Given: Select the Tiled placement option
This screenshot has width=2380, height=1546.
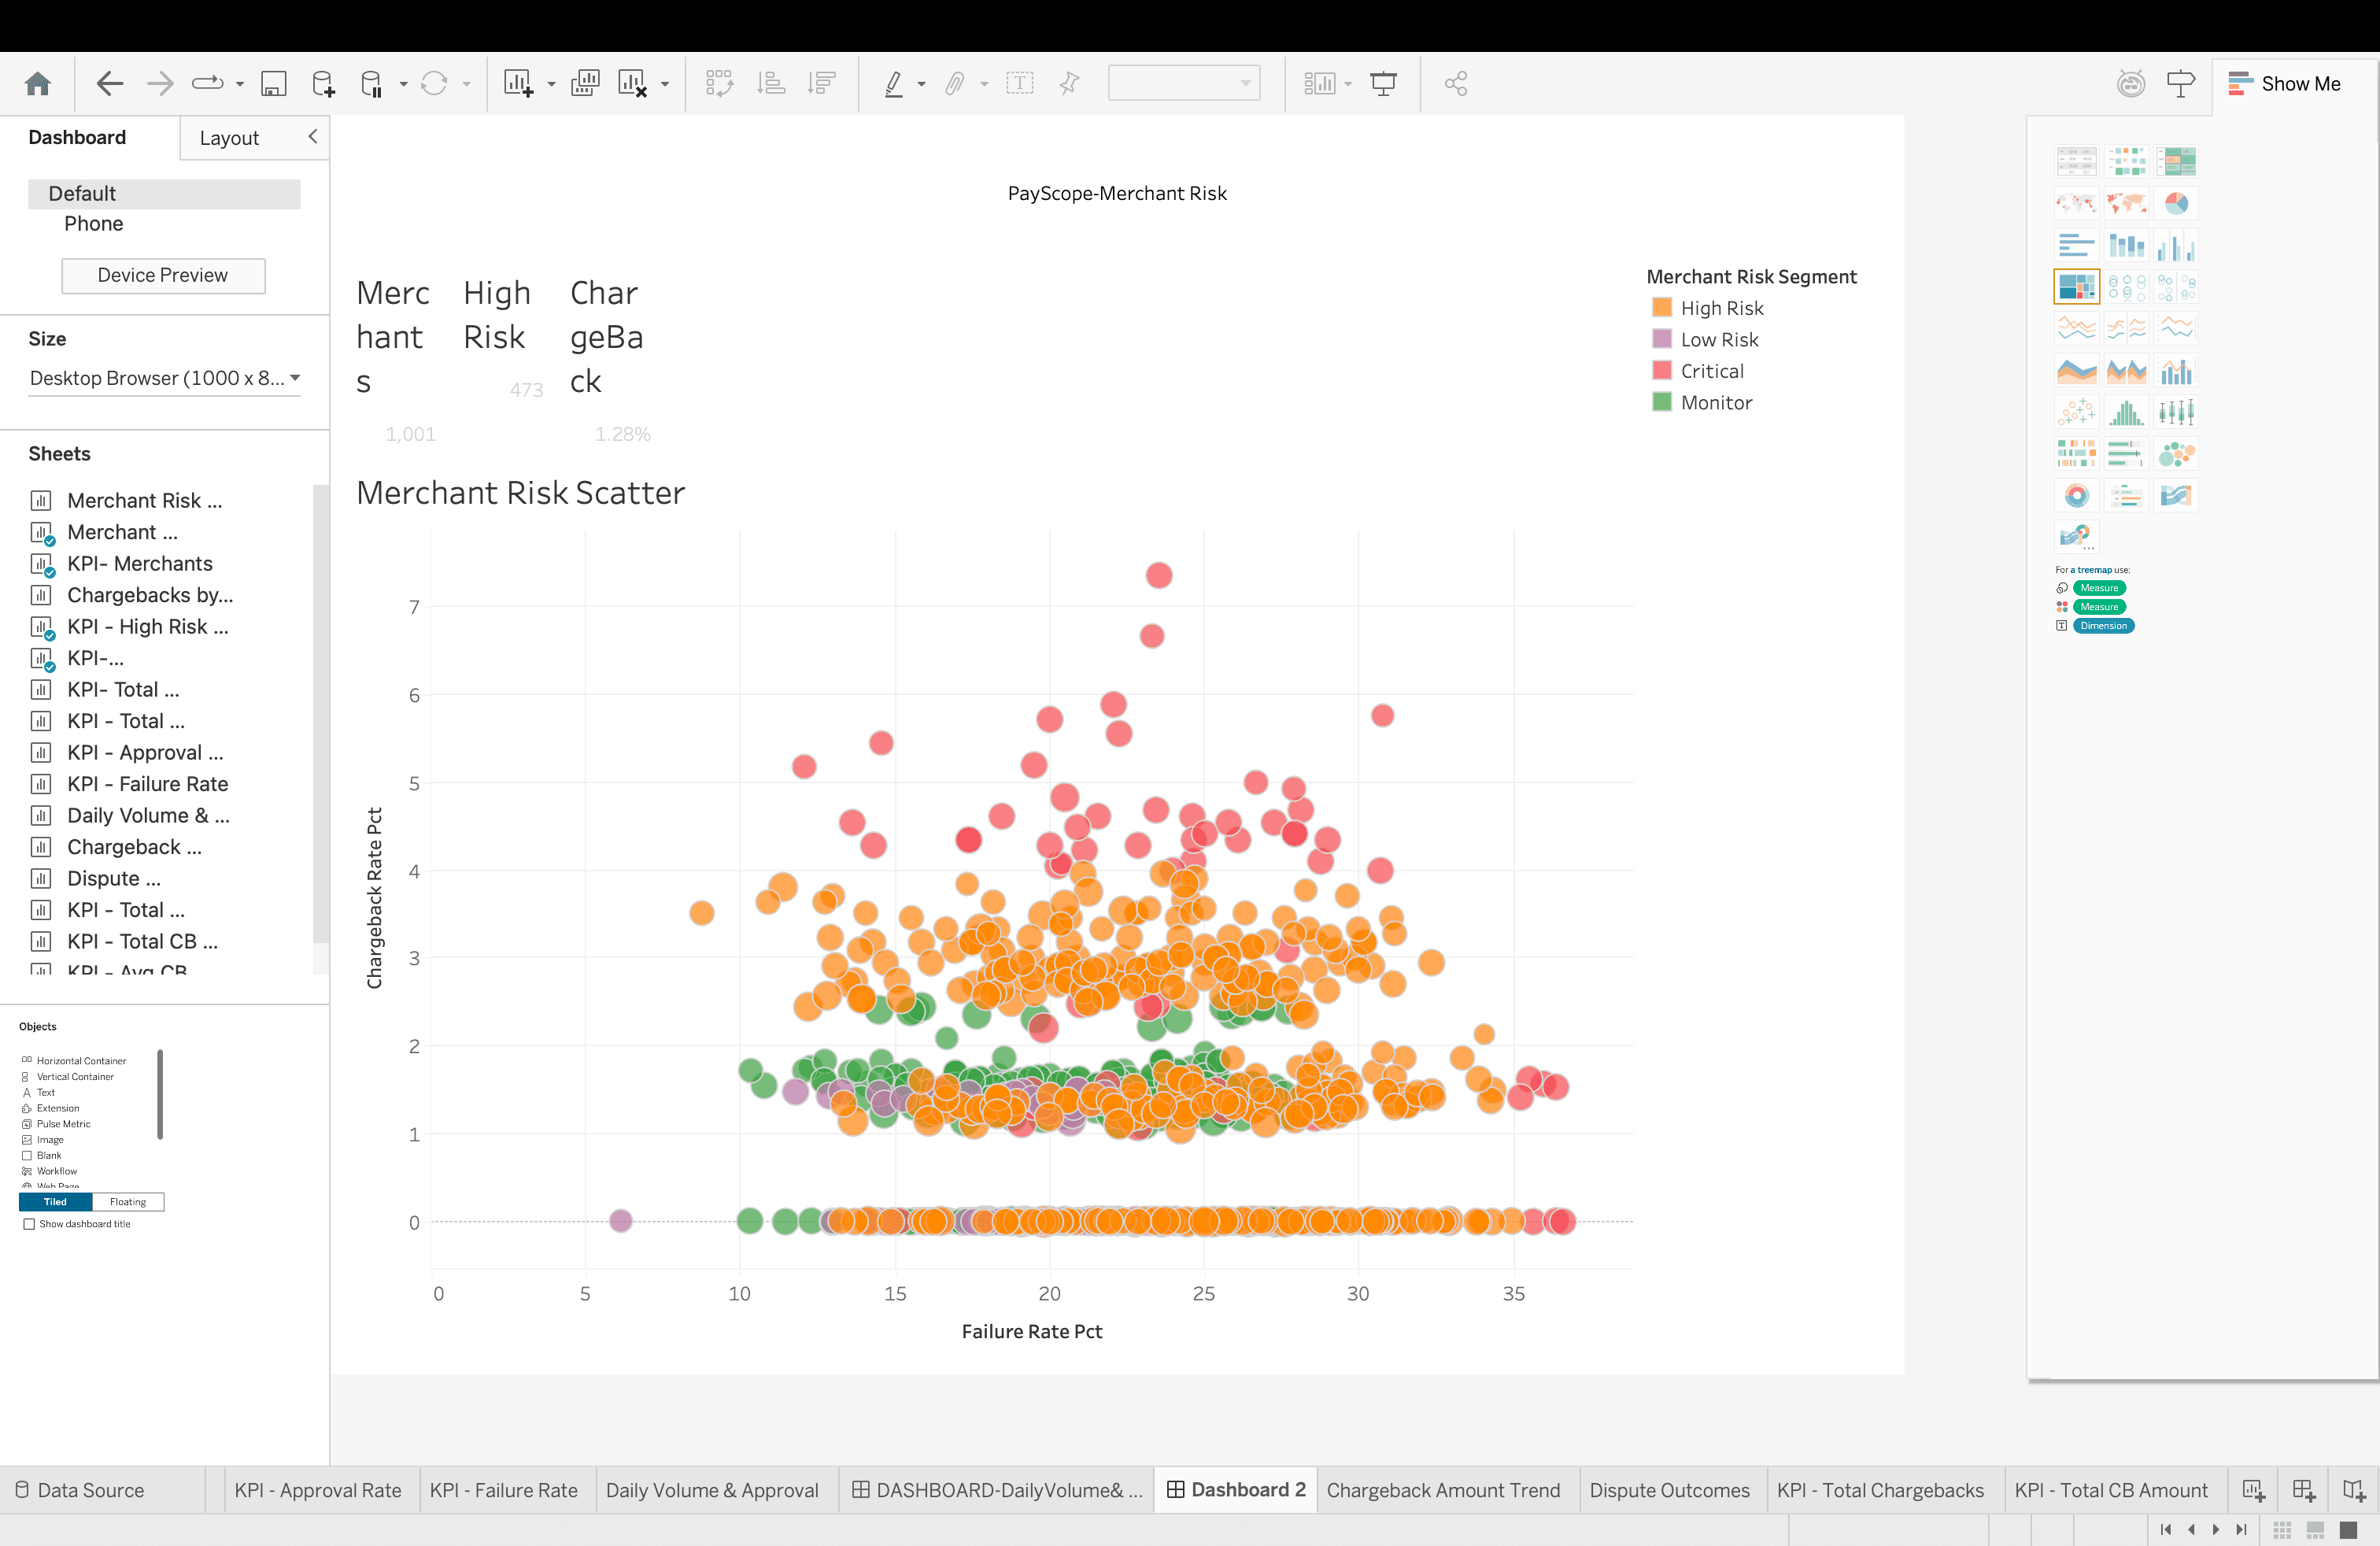Looking at the screenshot, I should click(55, 1202).
